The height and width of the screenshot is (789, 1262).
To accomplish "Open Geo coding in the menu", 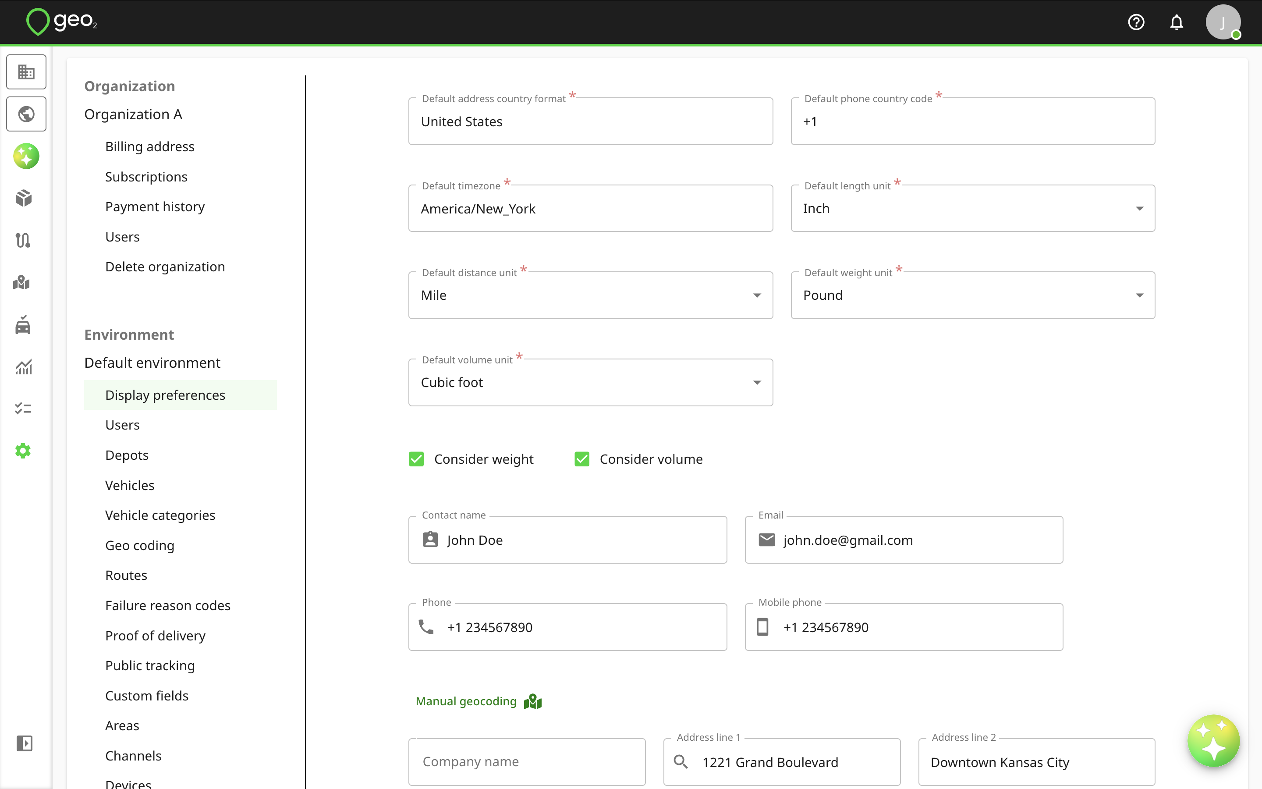I will click(x=140, y=545).
